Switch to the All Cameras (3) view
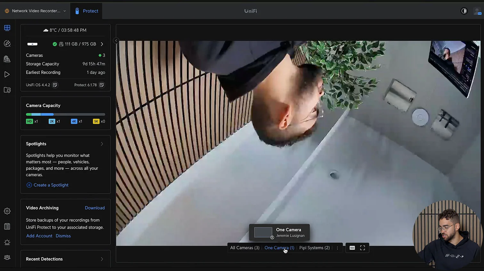 click(x=245, y=248)
